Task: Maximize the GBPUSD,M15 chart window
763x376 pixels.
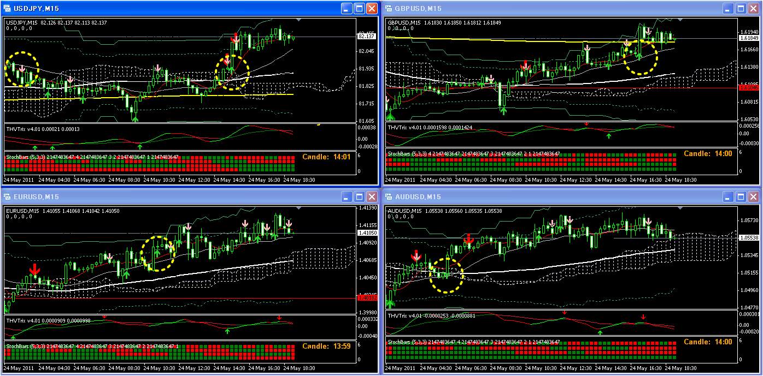Action: click(x=741, y=8)
